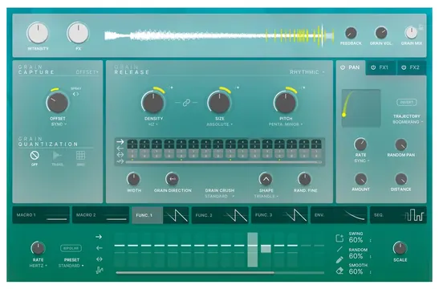Open the Absolute dropdown under Size
Screen dimensions: 439x289
(220, 124)
